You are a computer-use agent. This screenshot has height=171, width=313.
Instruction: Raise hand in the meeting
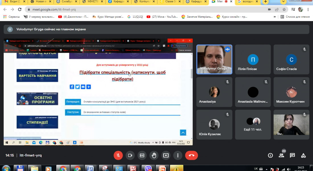coord(154,155)
